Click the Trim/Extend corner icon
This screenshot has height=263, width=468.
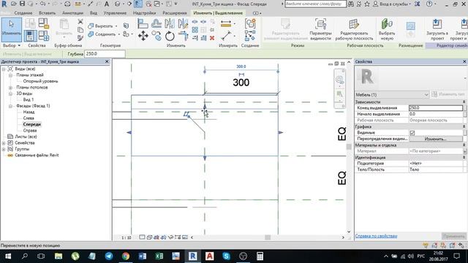pos(184,36)
